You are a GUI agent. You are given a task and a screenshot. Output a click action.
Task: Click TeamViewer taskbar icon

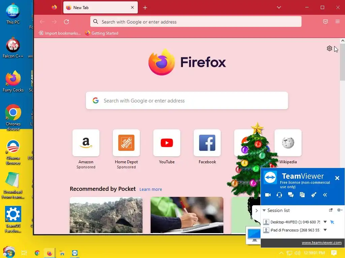75,253
